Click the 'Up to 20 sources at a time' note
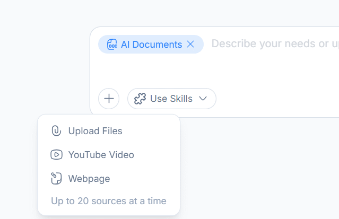The width and height of the screenshot is (339, 219). point(109,201)
